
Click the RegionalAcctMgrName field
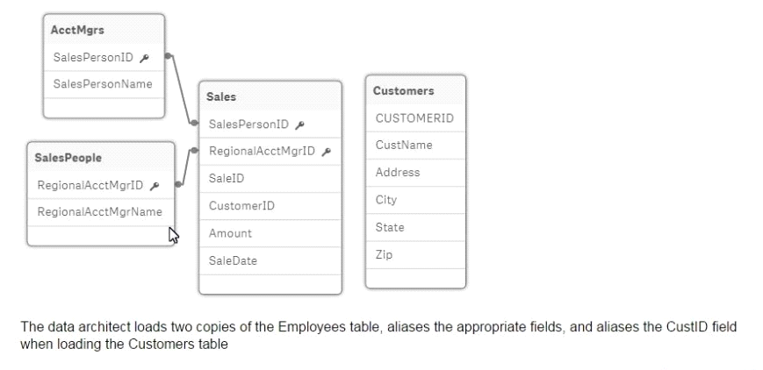click(x=101, y=212)
